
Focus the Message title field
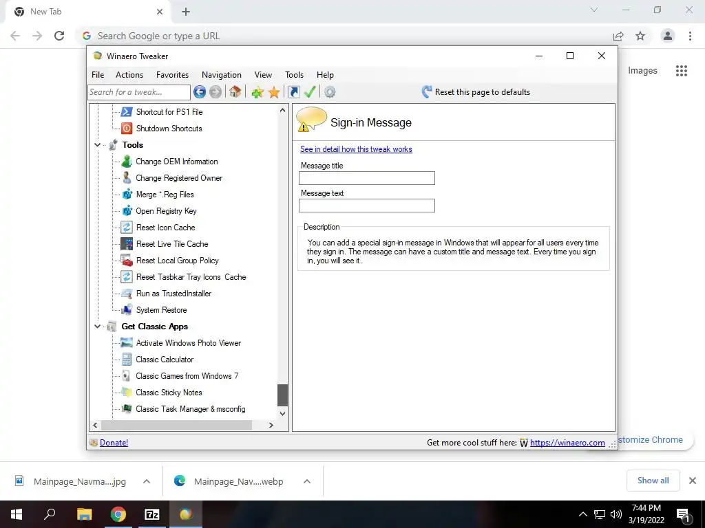(367, 178)
